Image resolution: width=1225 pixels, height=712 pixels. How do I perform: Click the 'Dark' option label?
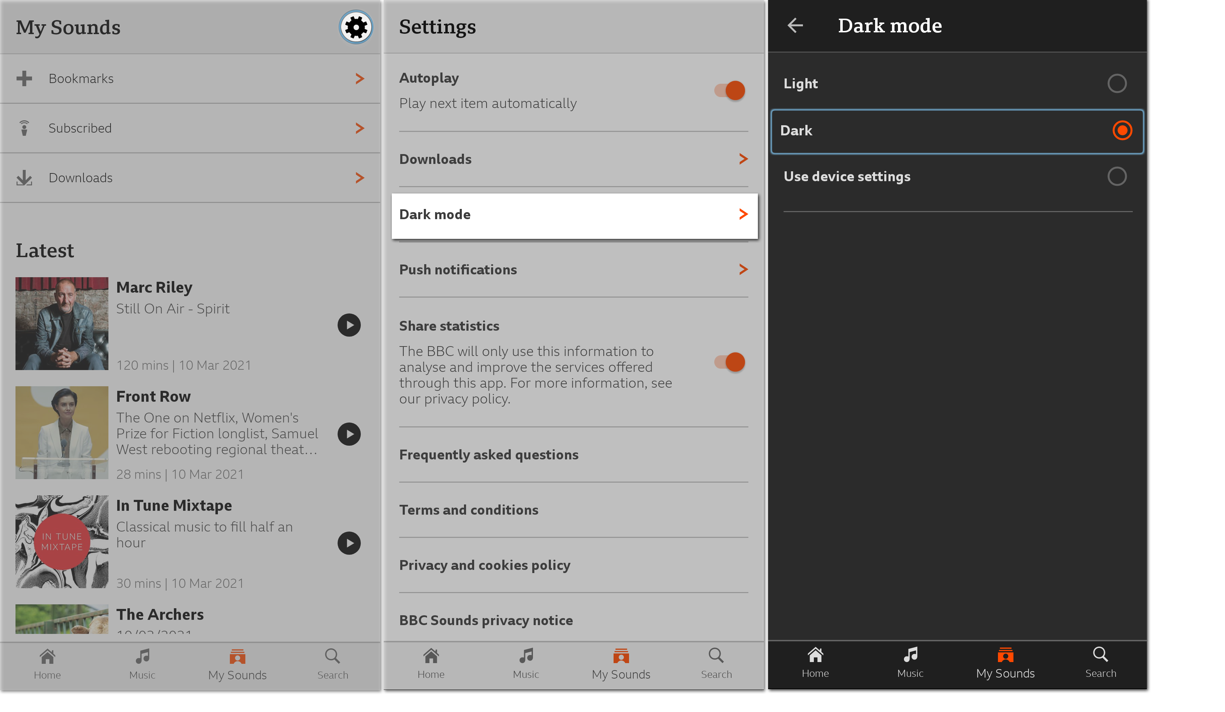click(796, 130)
